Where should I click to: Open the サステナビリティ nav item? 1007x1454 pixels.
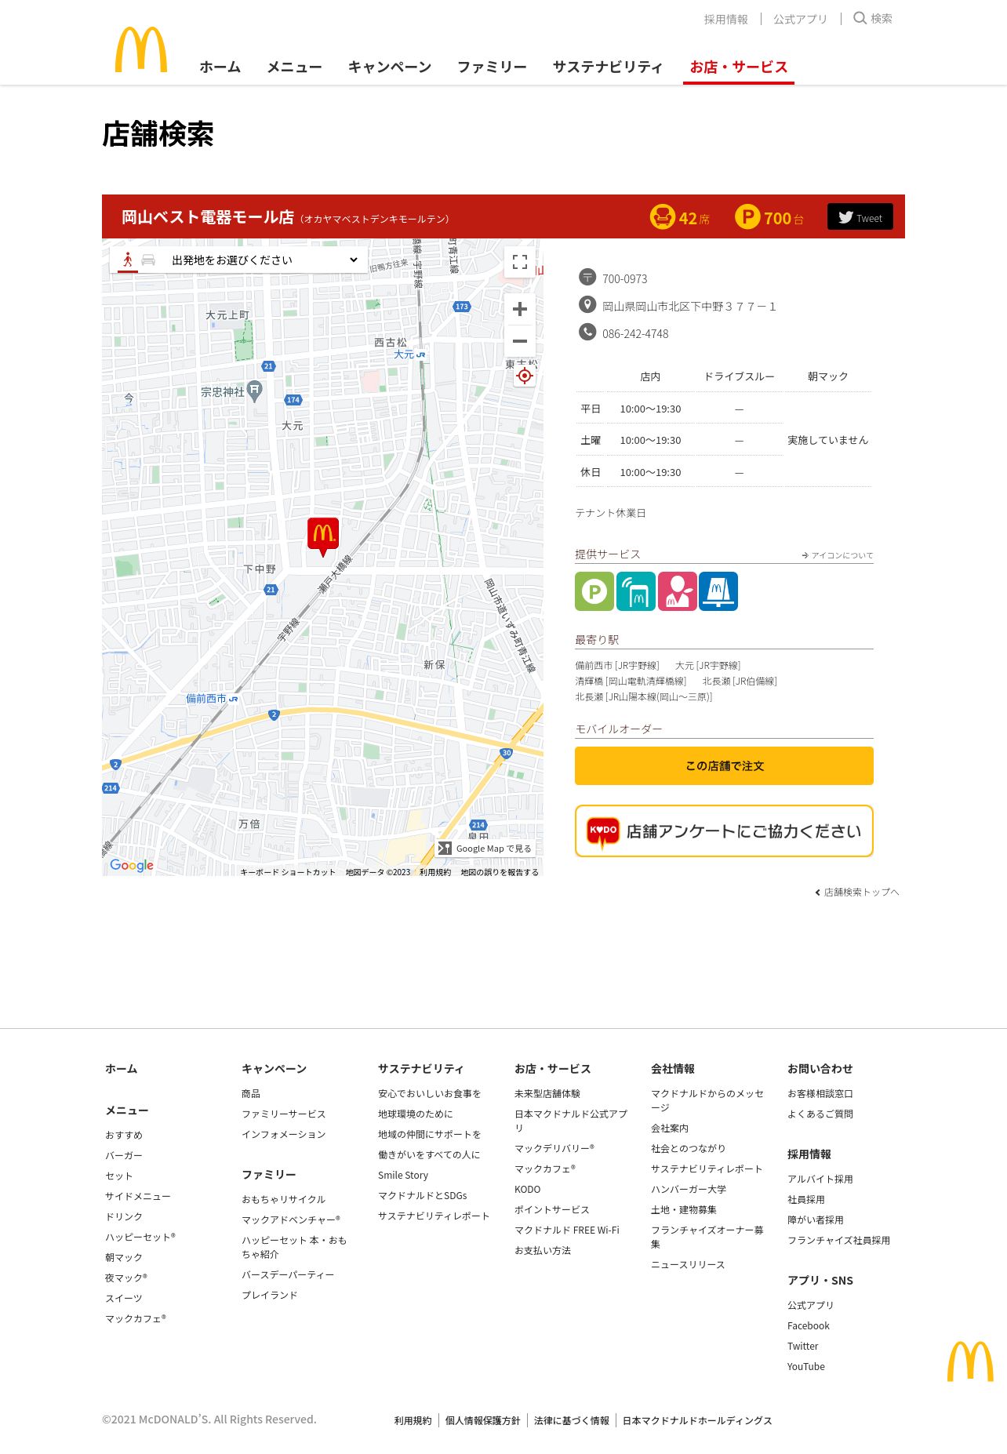pyautogui.click(x=608, y=67)
